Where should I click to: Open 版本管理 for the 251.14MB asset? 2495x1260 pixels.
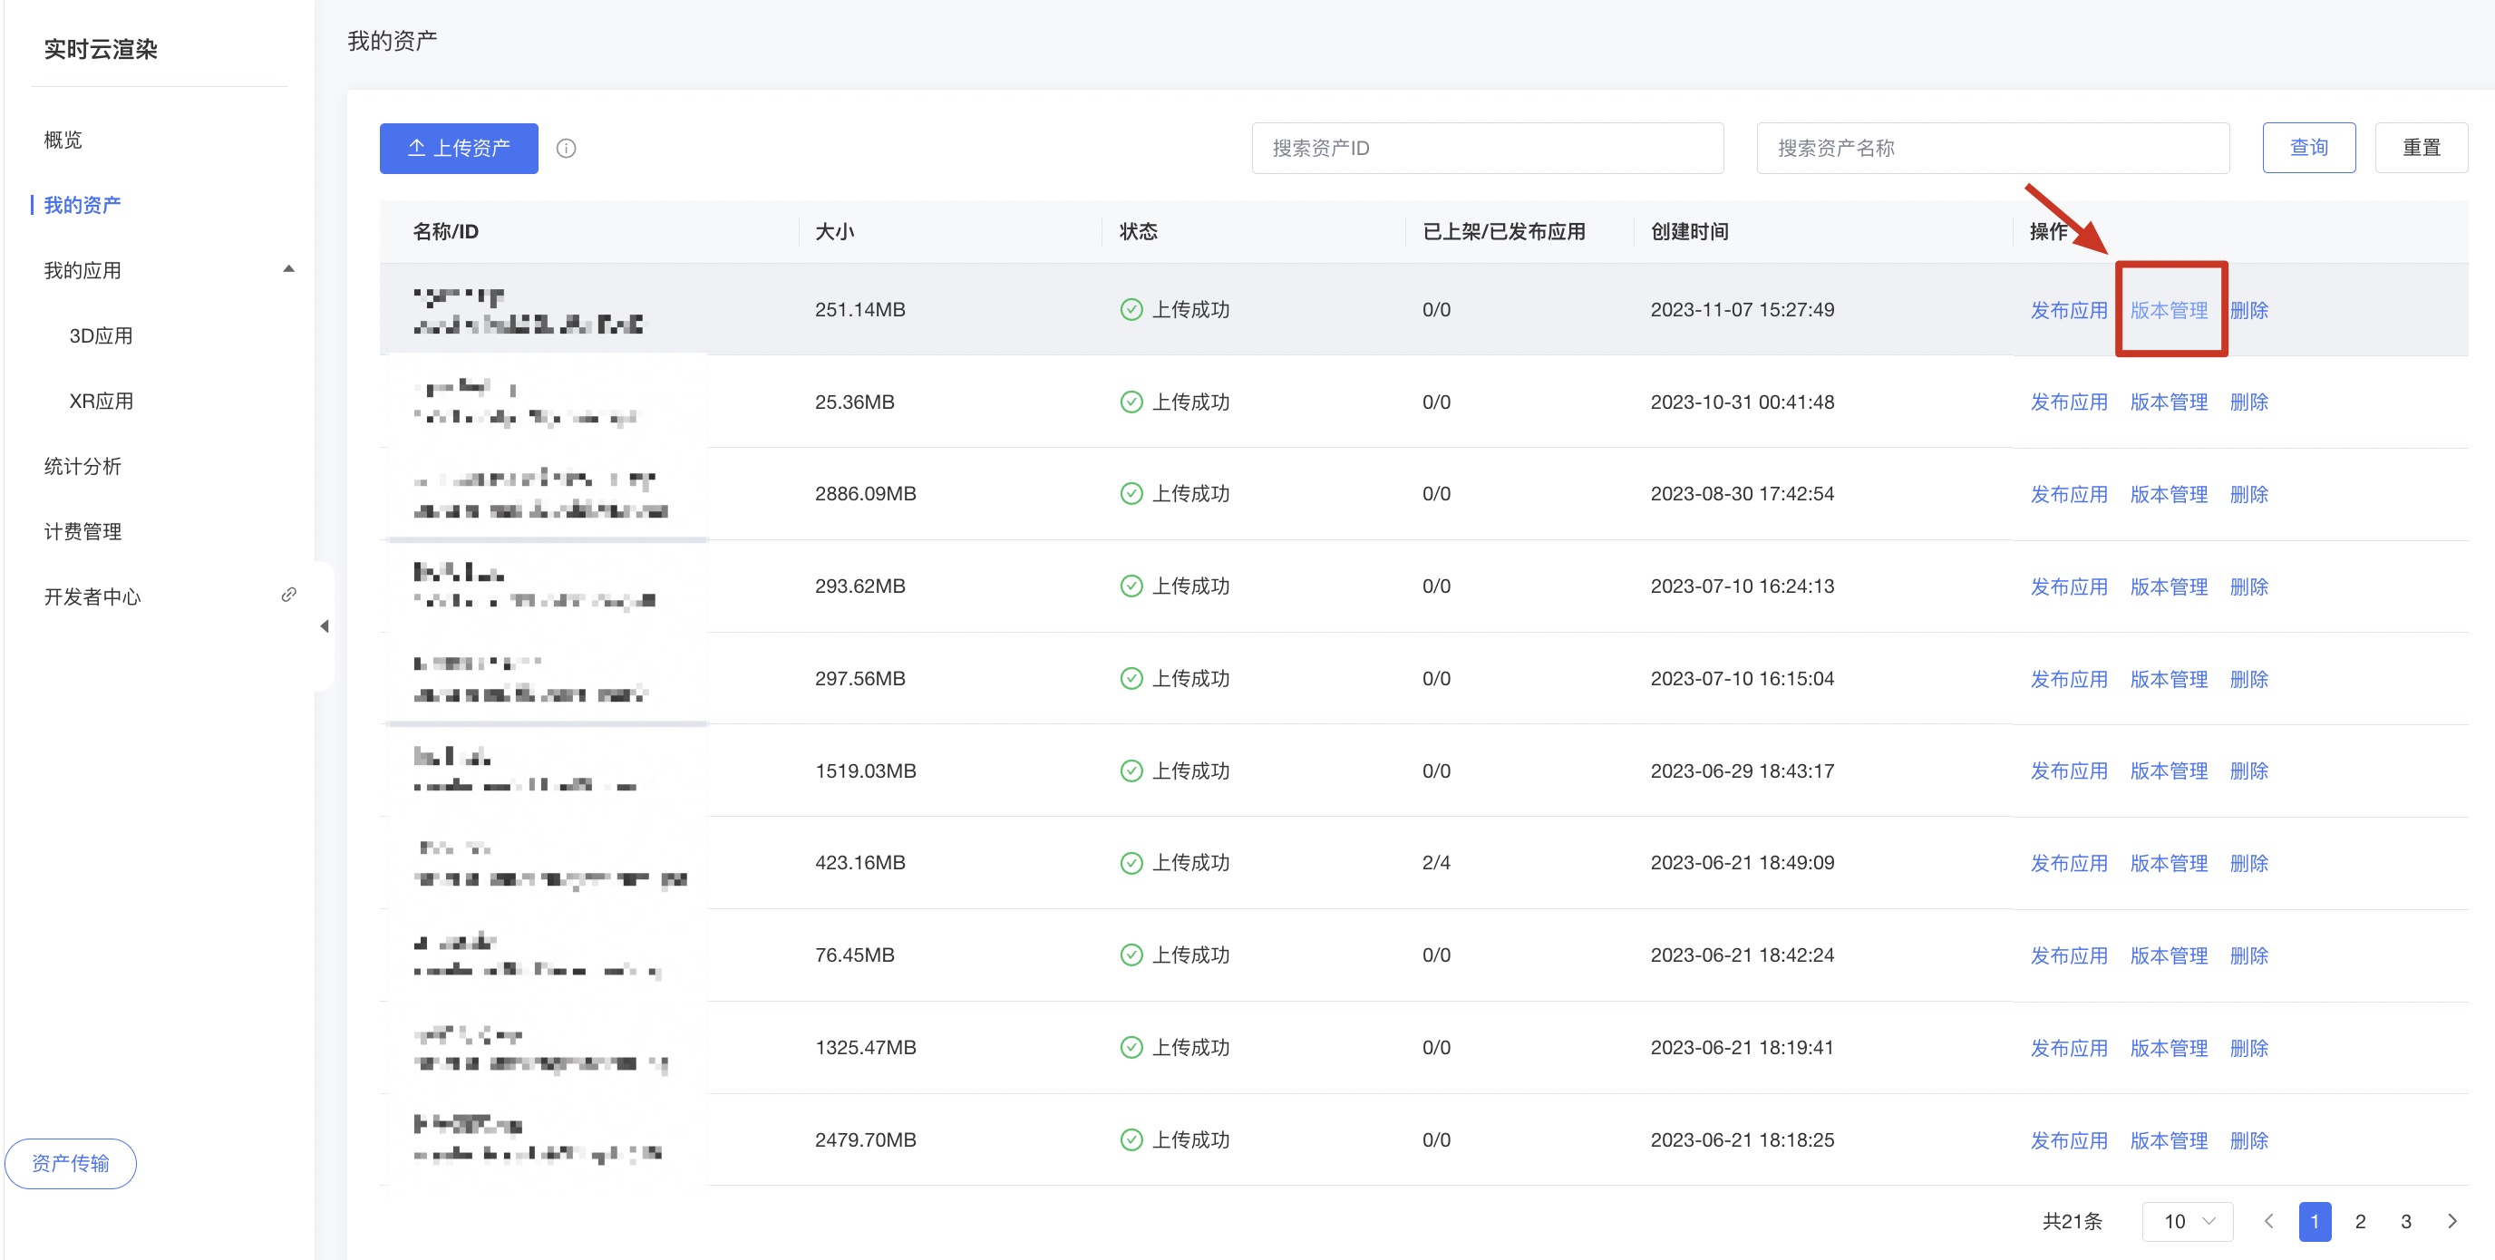point(2169,310)
